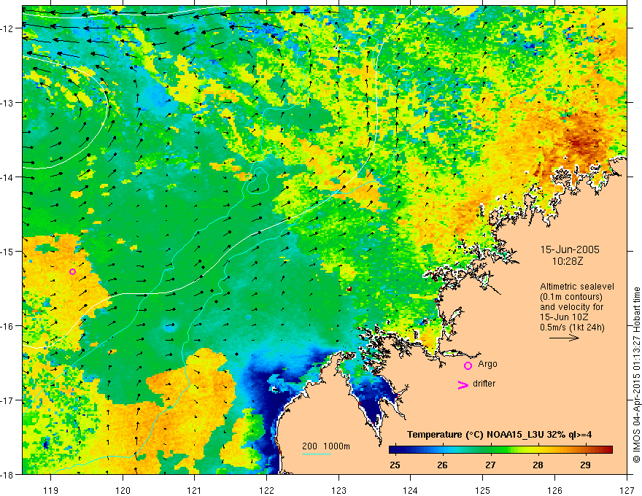
Task: Click the Temperature NOAA15_L3U title text
Action: coord(499,435)
